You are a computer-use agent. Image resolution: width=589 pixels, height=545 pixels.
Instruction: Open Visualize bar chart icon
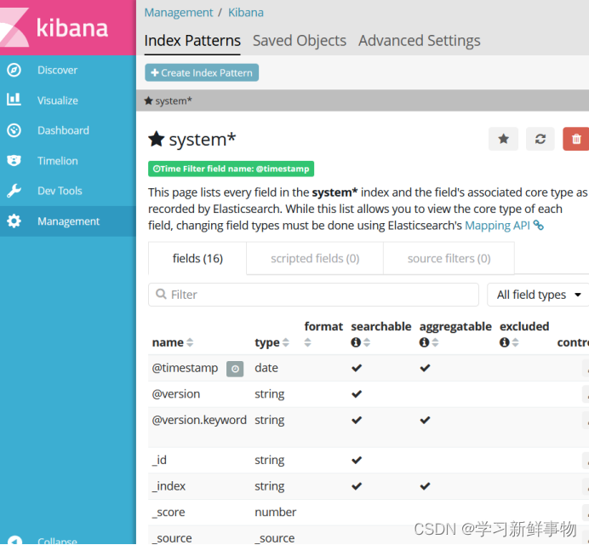(14, 100)
